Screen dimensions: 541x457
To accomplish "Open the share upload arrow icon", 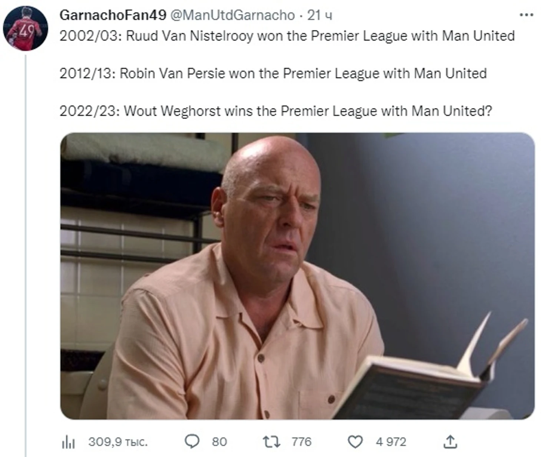I will tap(450, 441).
